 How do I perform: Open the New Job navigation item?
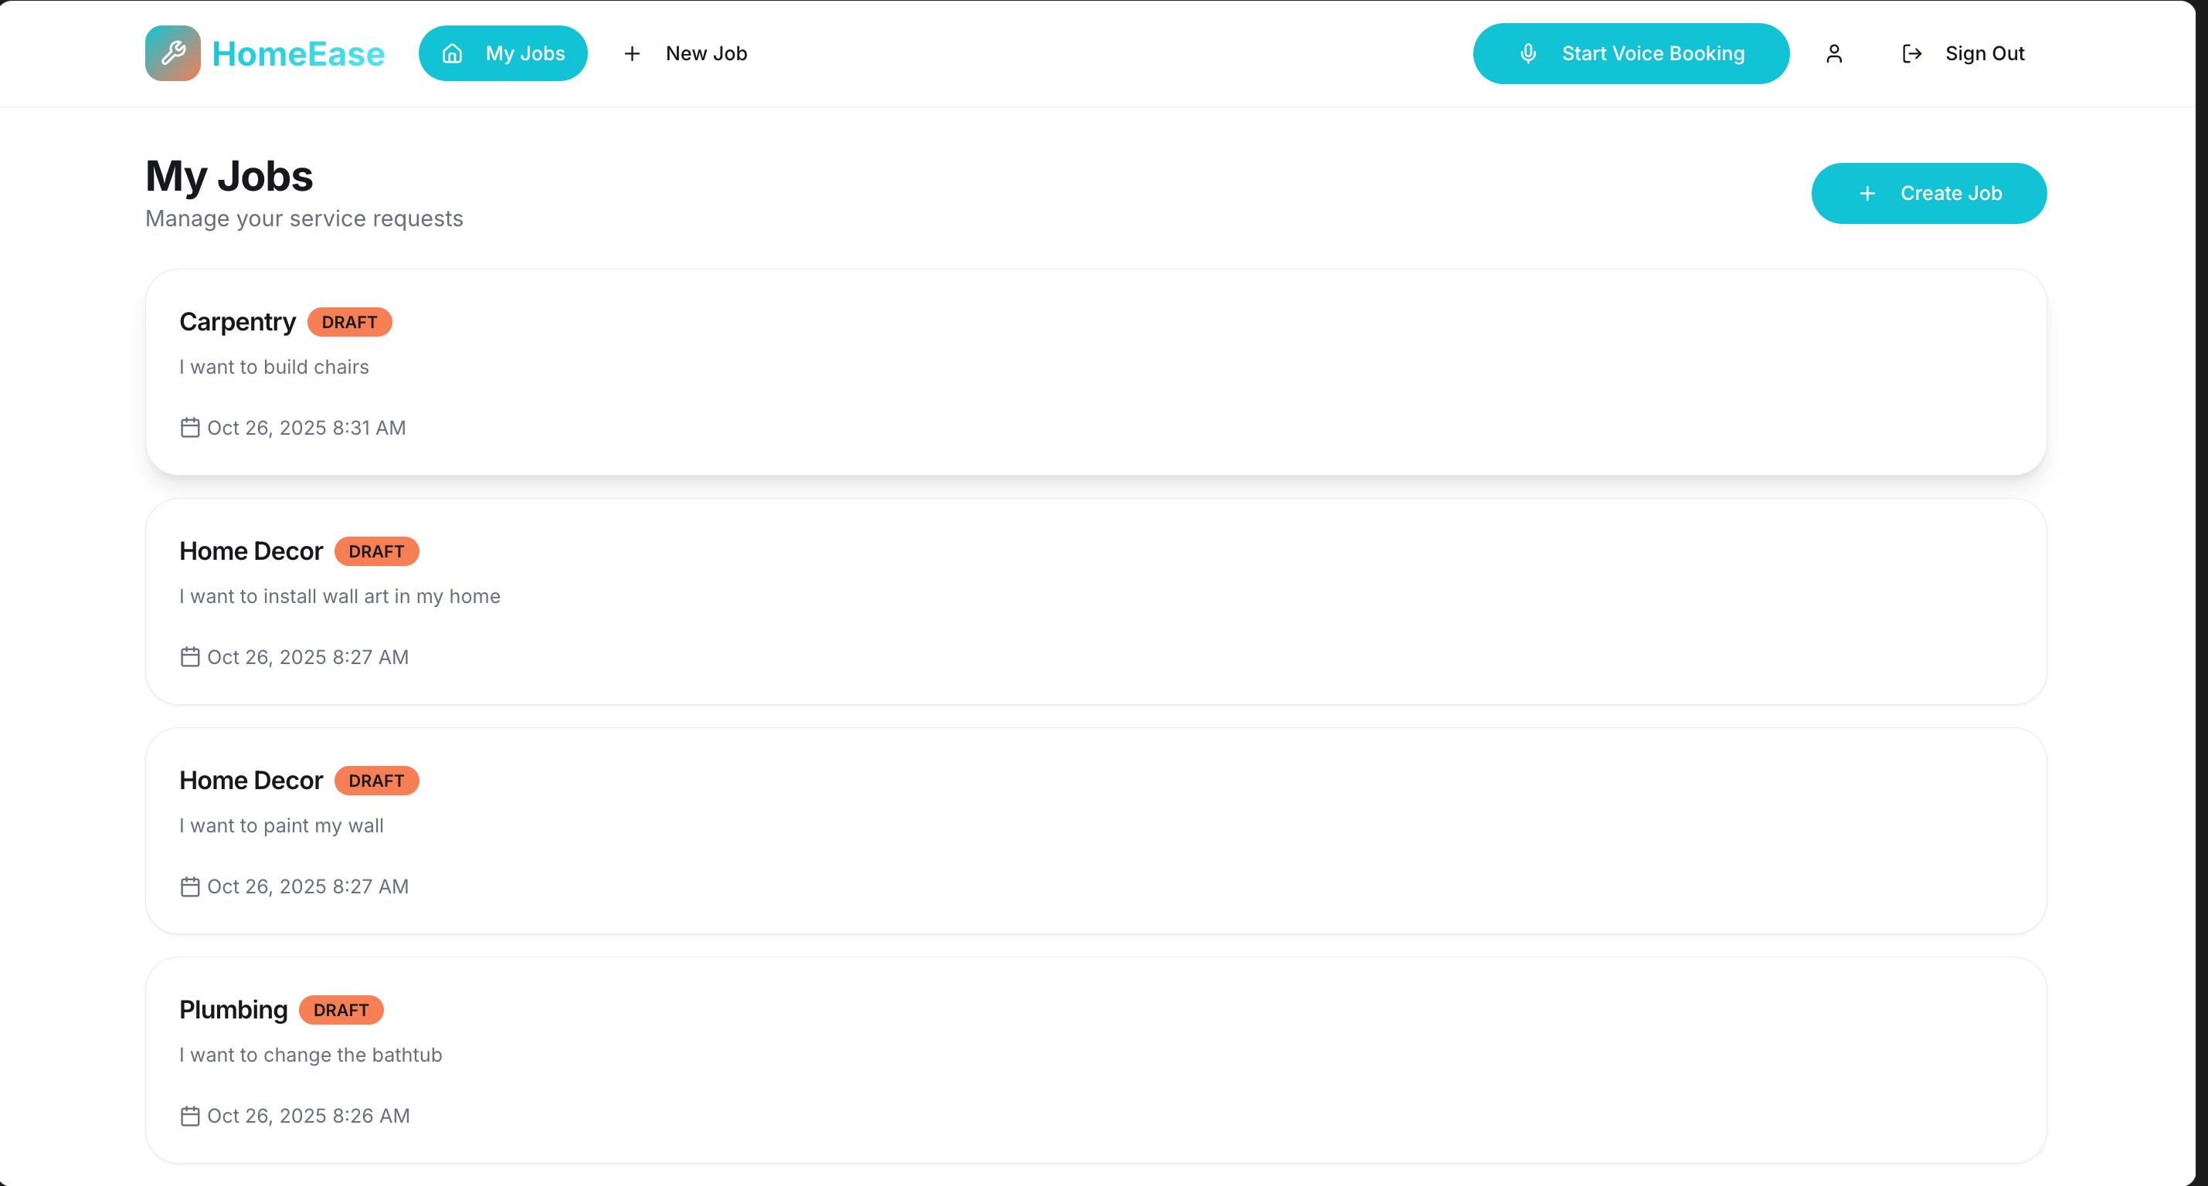(705, 53)
